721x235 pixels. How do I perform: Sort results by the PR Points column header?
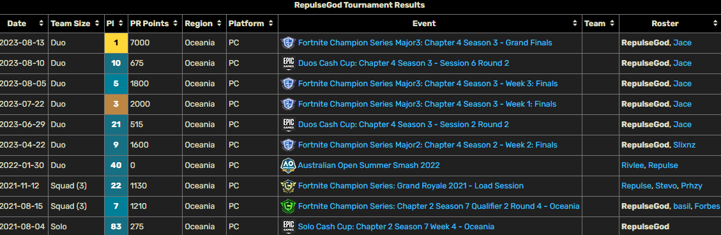point(155,24)
